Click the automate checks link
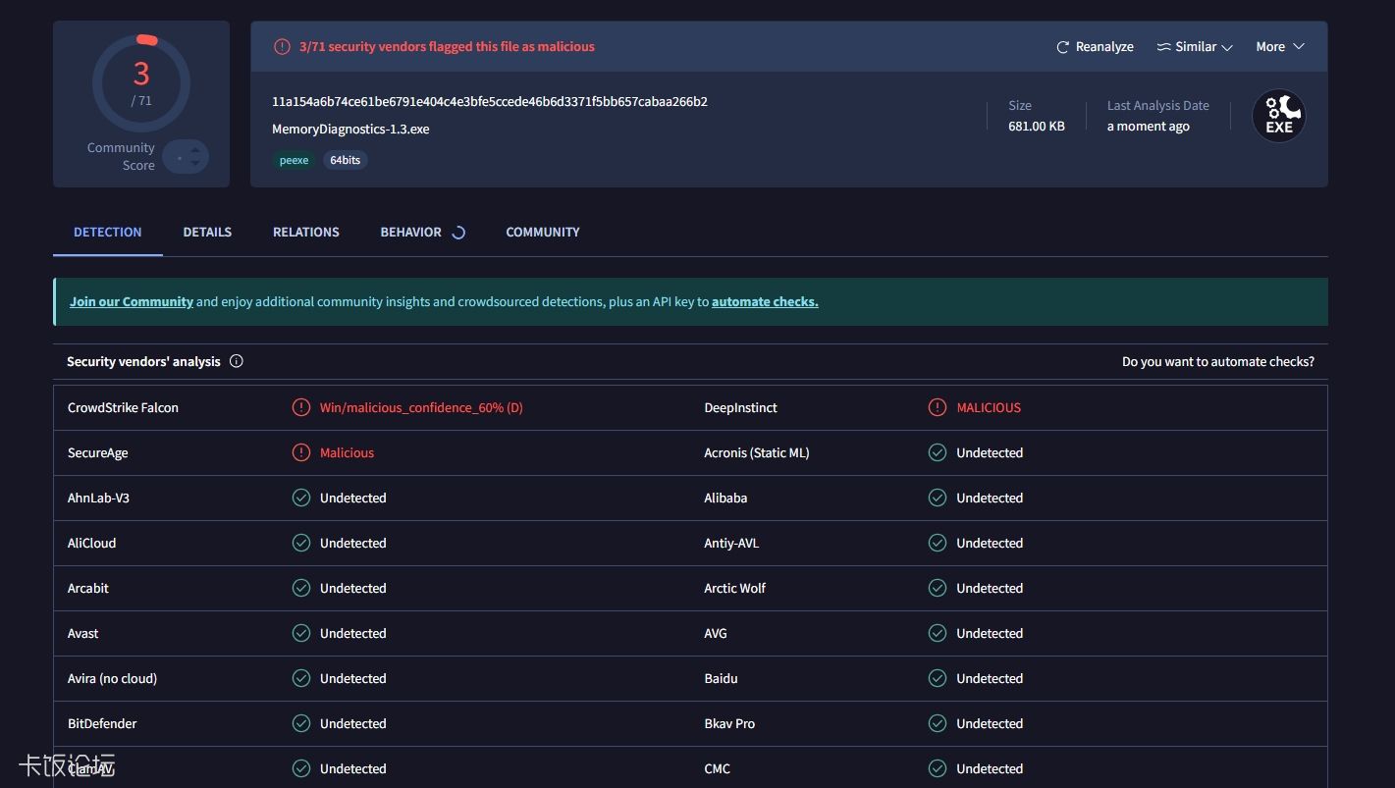The height and width of the screenshot is (788, 1395). click(x=764, y=301)
